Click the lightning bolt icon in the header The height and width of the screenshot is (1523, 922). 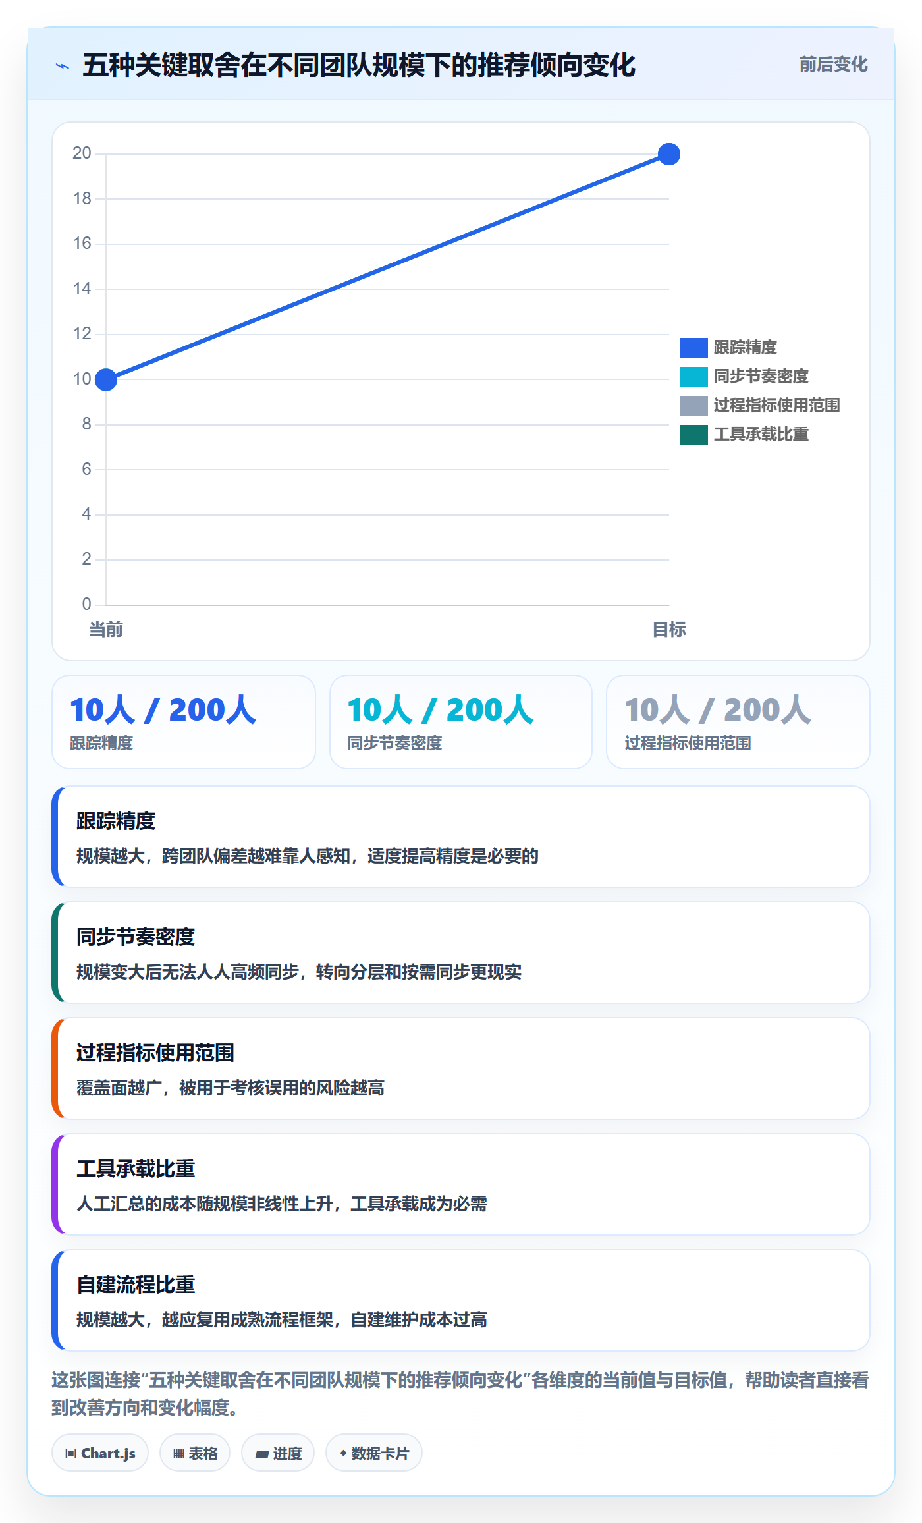(63, 66)
